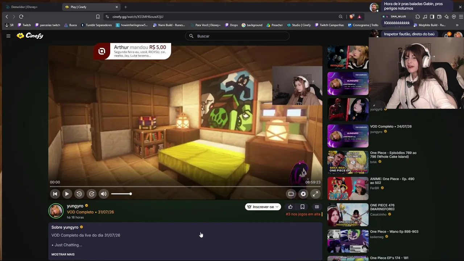Adjust the volume slider
The width and height of the screenshot is (464, 261).
tap(121, 194)
